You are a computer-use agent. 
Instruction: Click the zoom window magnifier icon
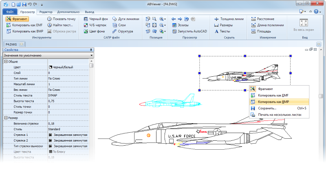pos(154,19)
